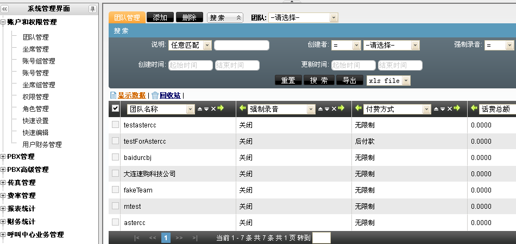Screen dimensions: 516x244
Task: Click the 回收站 recycle bin icon
Action: [x=155, y=95]
